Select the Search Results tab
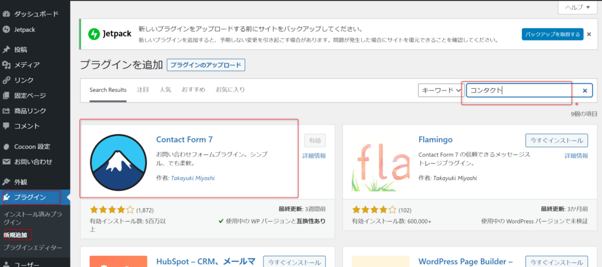Image resolution: width=602 pixels, height=267 pixels. 108,90
